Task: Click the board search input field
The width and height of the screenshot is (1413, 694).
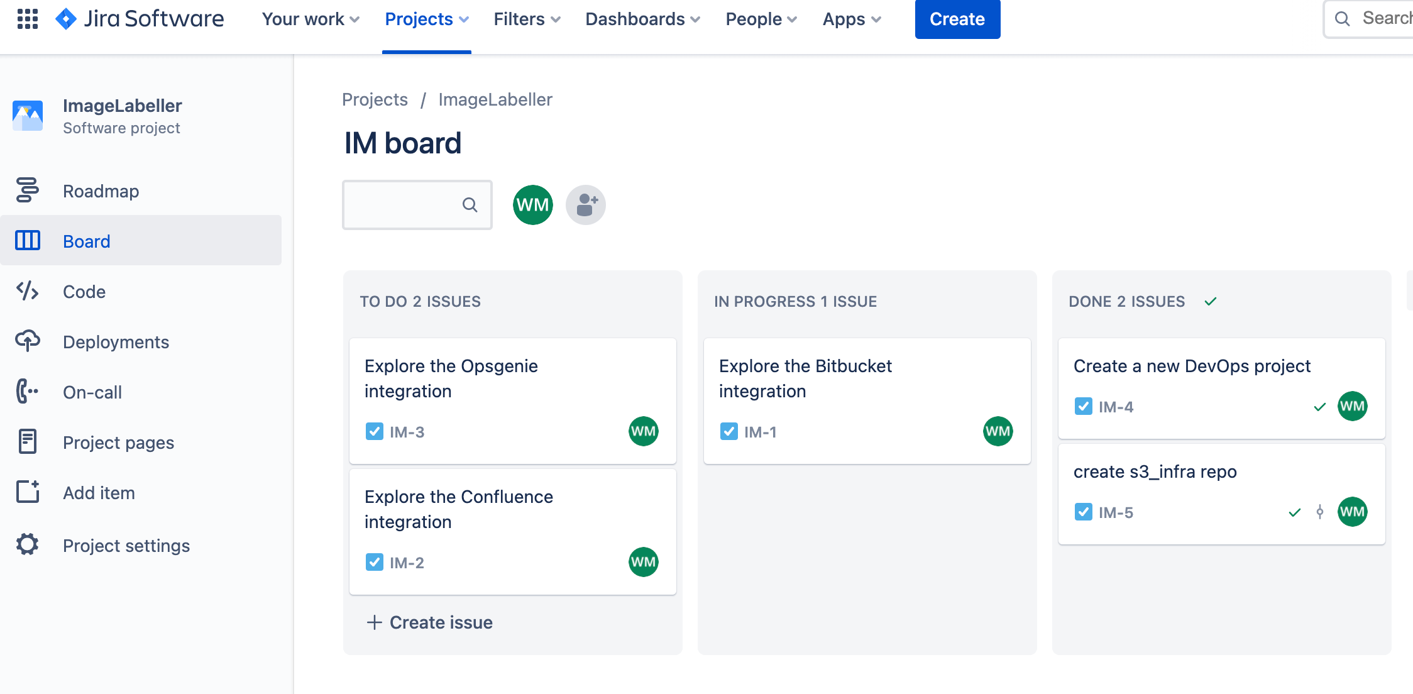Action: 417,204
